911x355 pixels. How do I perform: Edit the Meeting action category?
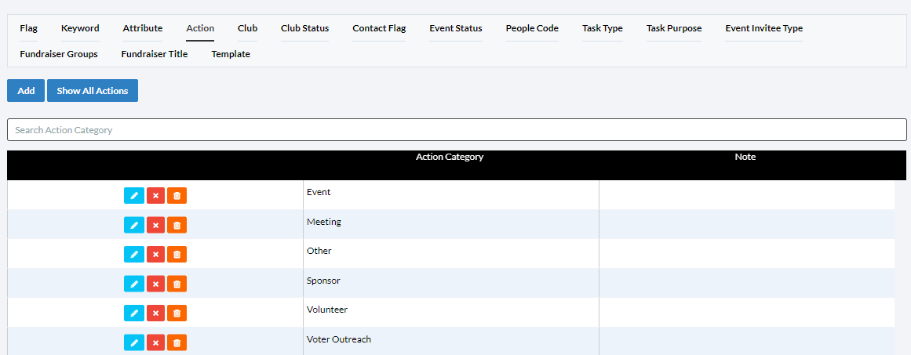pos(133,225)
